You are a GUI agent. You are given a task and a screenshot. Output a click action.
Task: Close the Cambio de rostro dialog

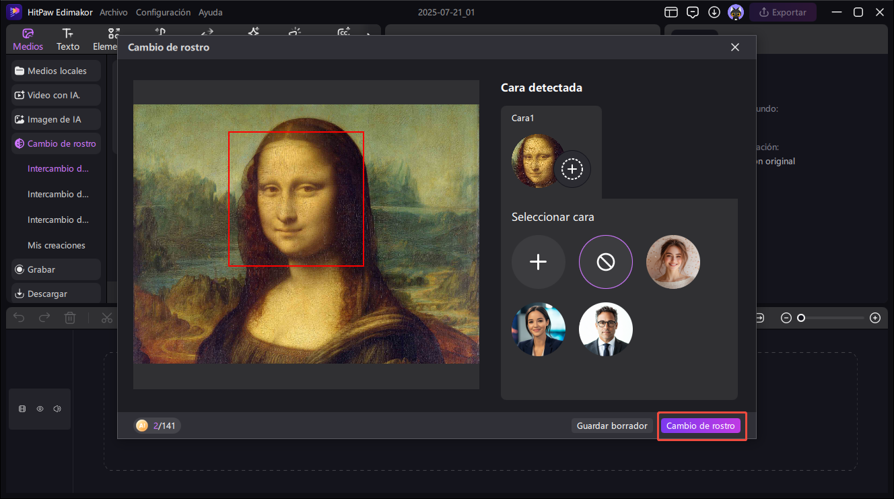tap(735, 47)
